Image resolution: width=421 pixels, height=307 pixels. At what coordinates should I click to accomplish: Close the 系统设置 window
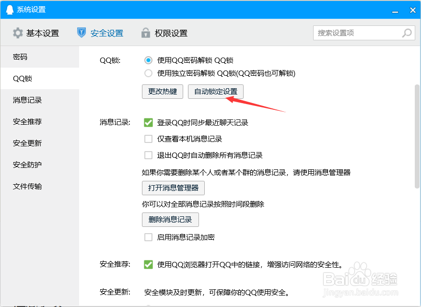(x=413, y=10)
